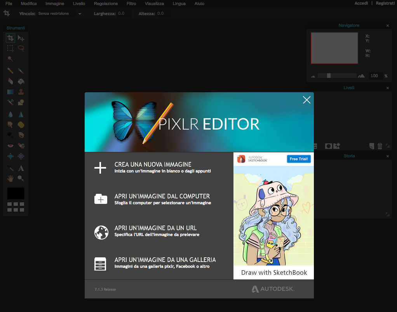397x312 pixels.
Task: Close the Pixlr Editor welcome dialog
Action: click(306, 100)
